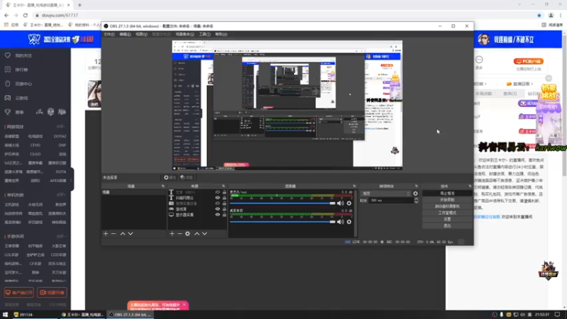
Task: Bookmark this page with Chrome's star icon
Action: (539, 15)
